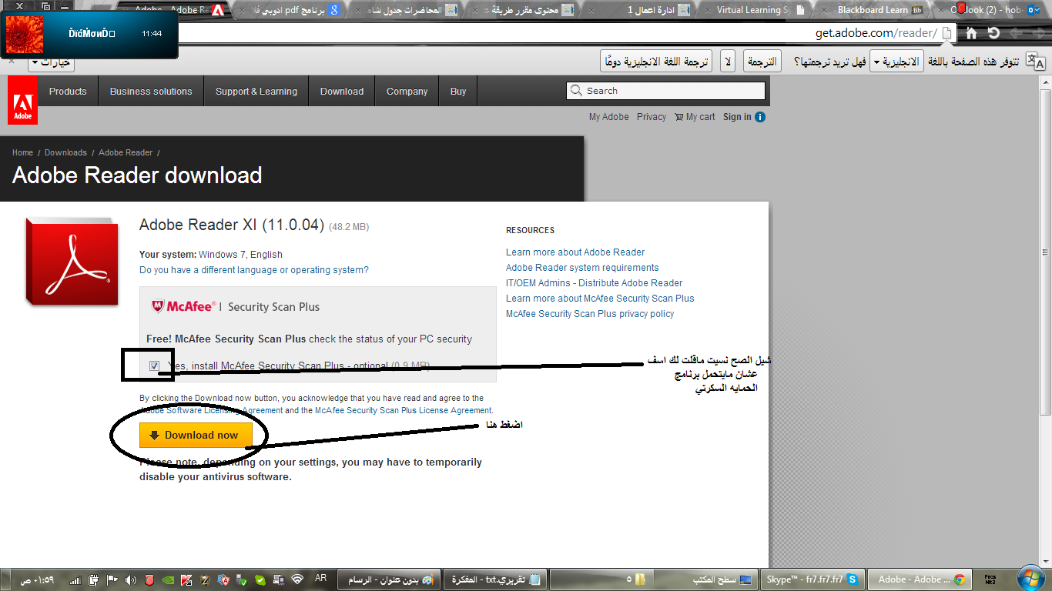Click the cart icon beside My cart
This screenshot has height=591, width=1052.
678,117
